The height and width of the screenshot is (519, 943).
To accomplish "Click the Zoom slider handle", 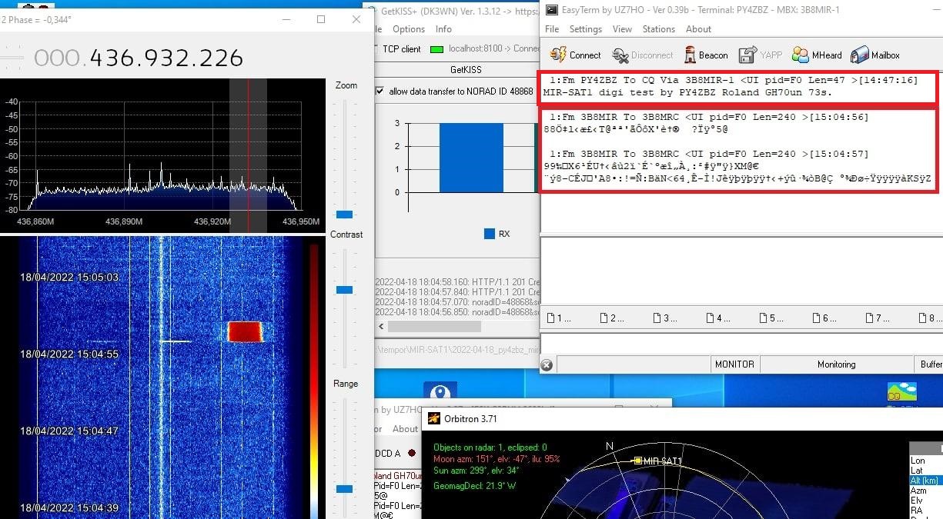I will (x=344, y=214).
